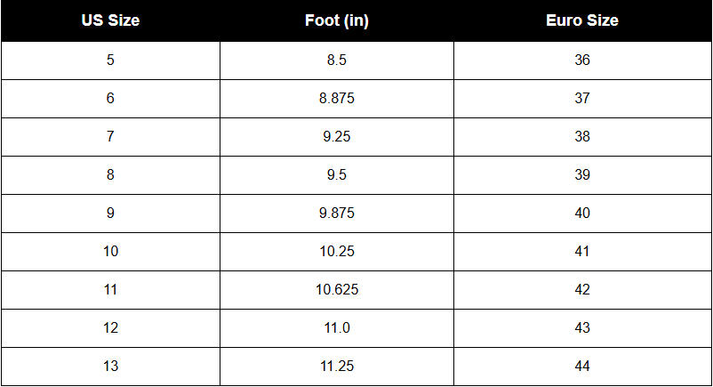The height and width of the screenshot is (387, 713).
Task: Click the Euro Size column header
Action: (582, 20)
